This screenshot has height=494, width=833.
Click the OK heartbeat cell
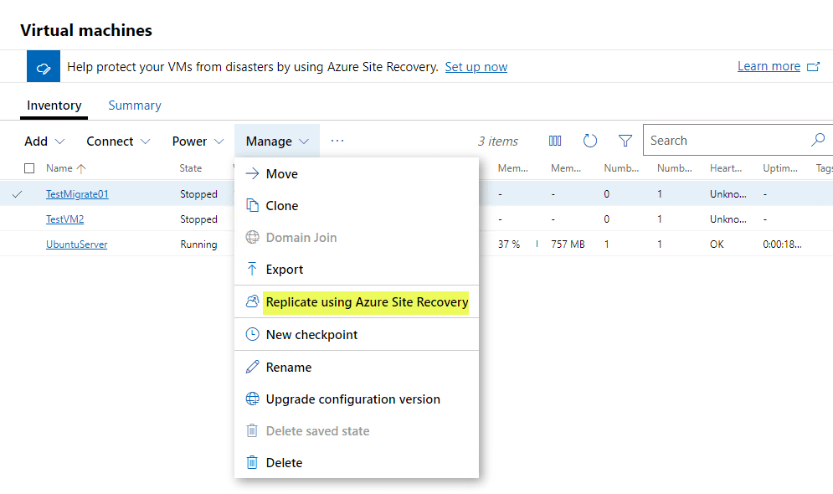click(717, 244)
